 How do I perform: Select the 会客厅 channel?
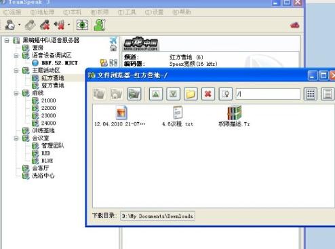coord(41,168)
